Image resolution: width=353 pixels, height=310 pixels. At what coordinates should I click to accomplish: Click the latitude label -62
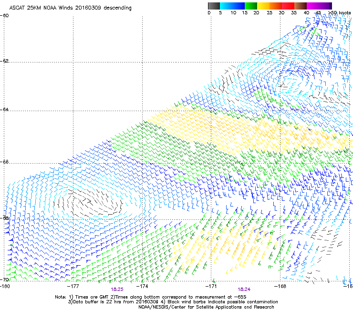(x=4, y=61)
